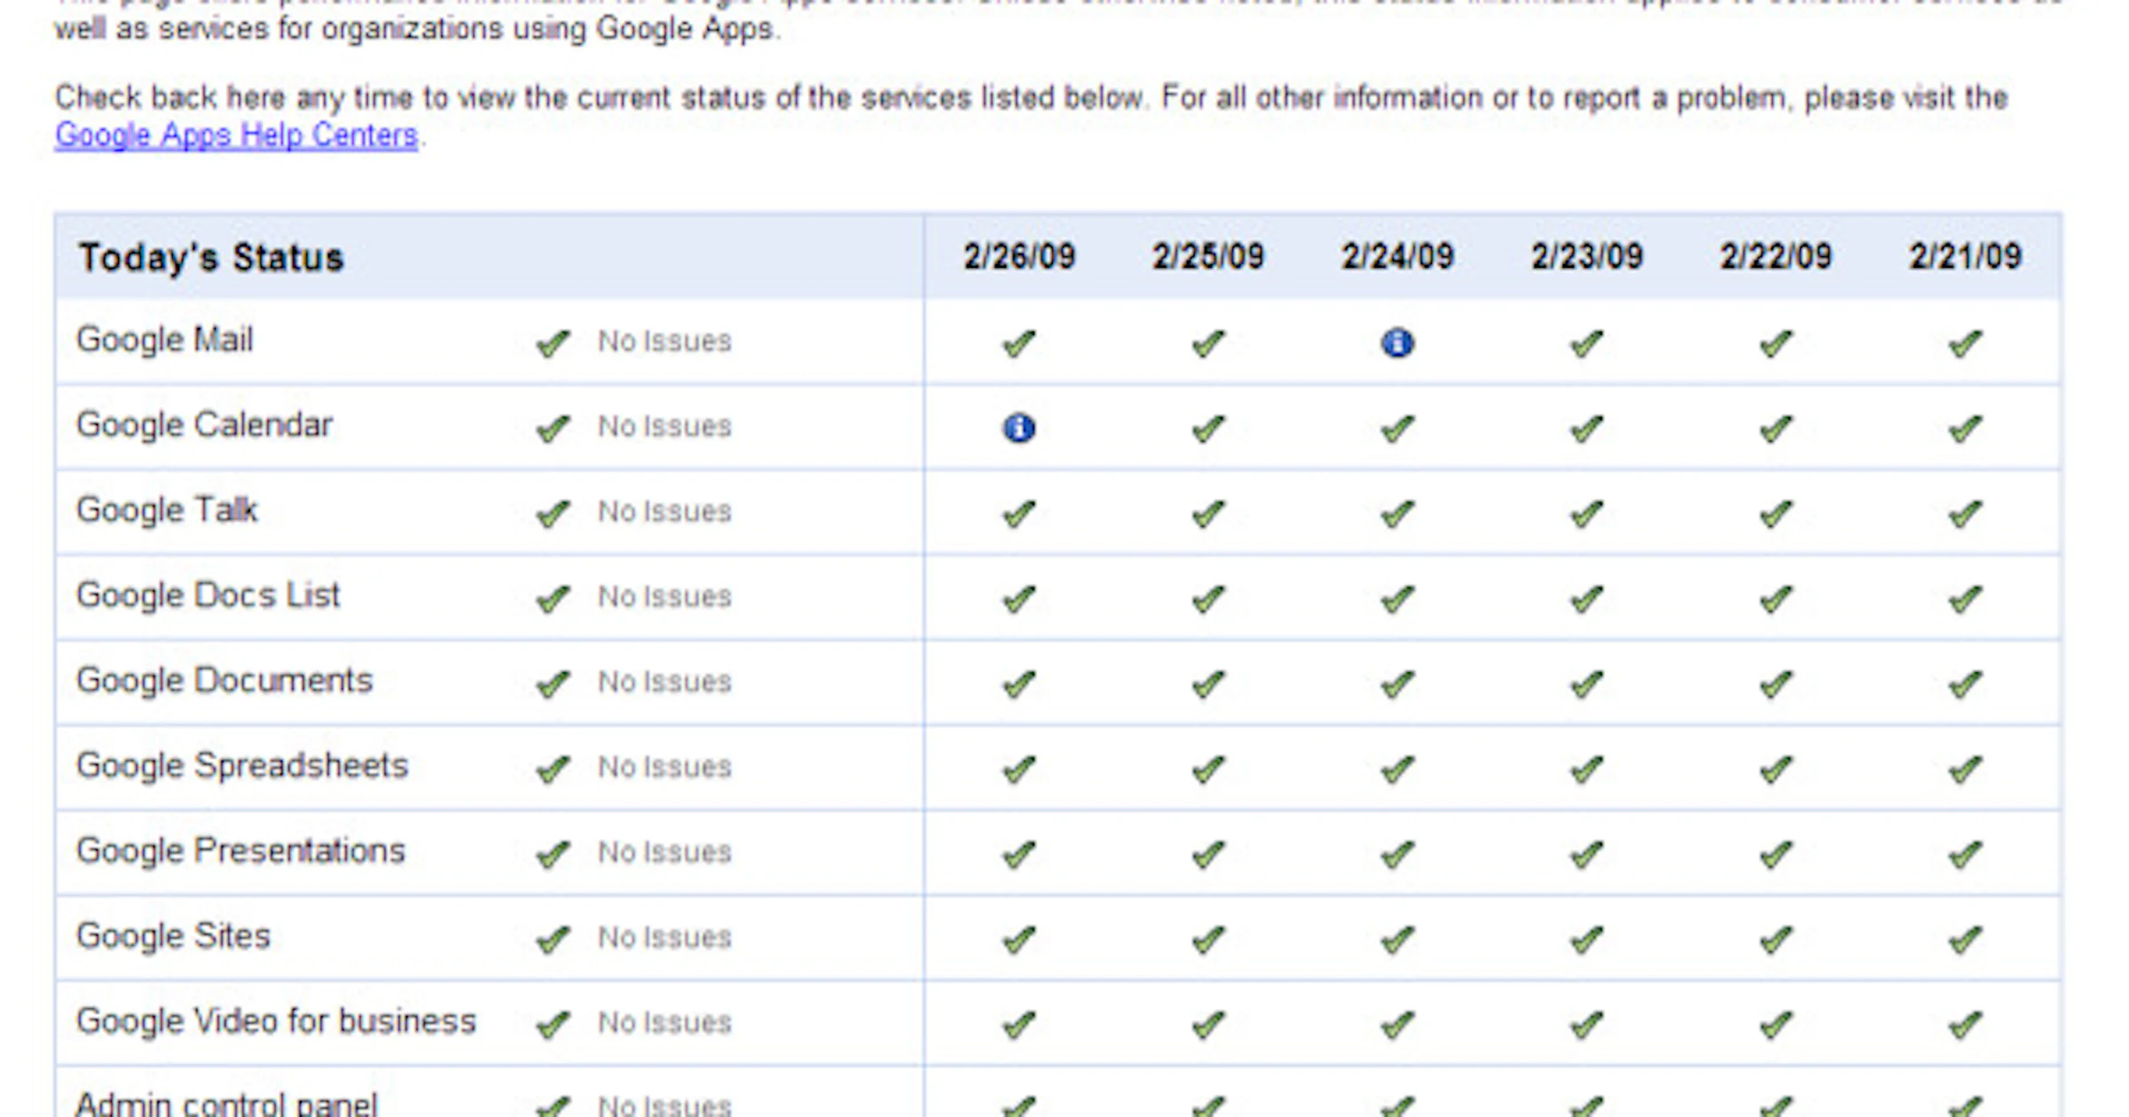The image size is (2129, 1117).
Task: Click Google Sites' current status check mark
Action: click(x=553, y=938)
